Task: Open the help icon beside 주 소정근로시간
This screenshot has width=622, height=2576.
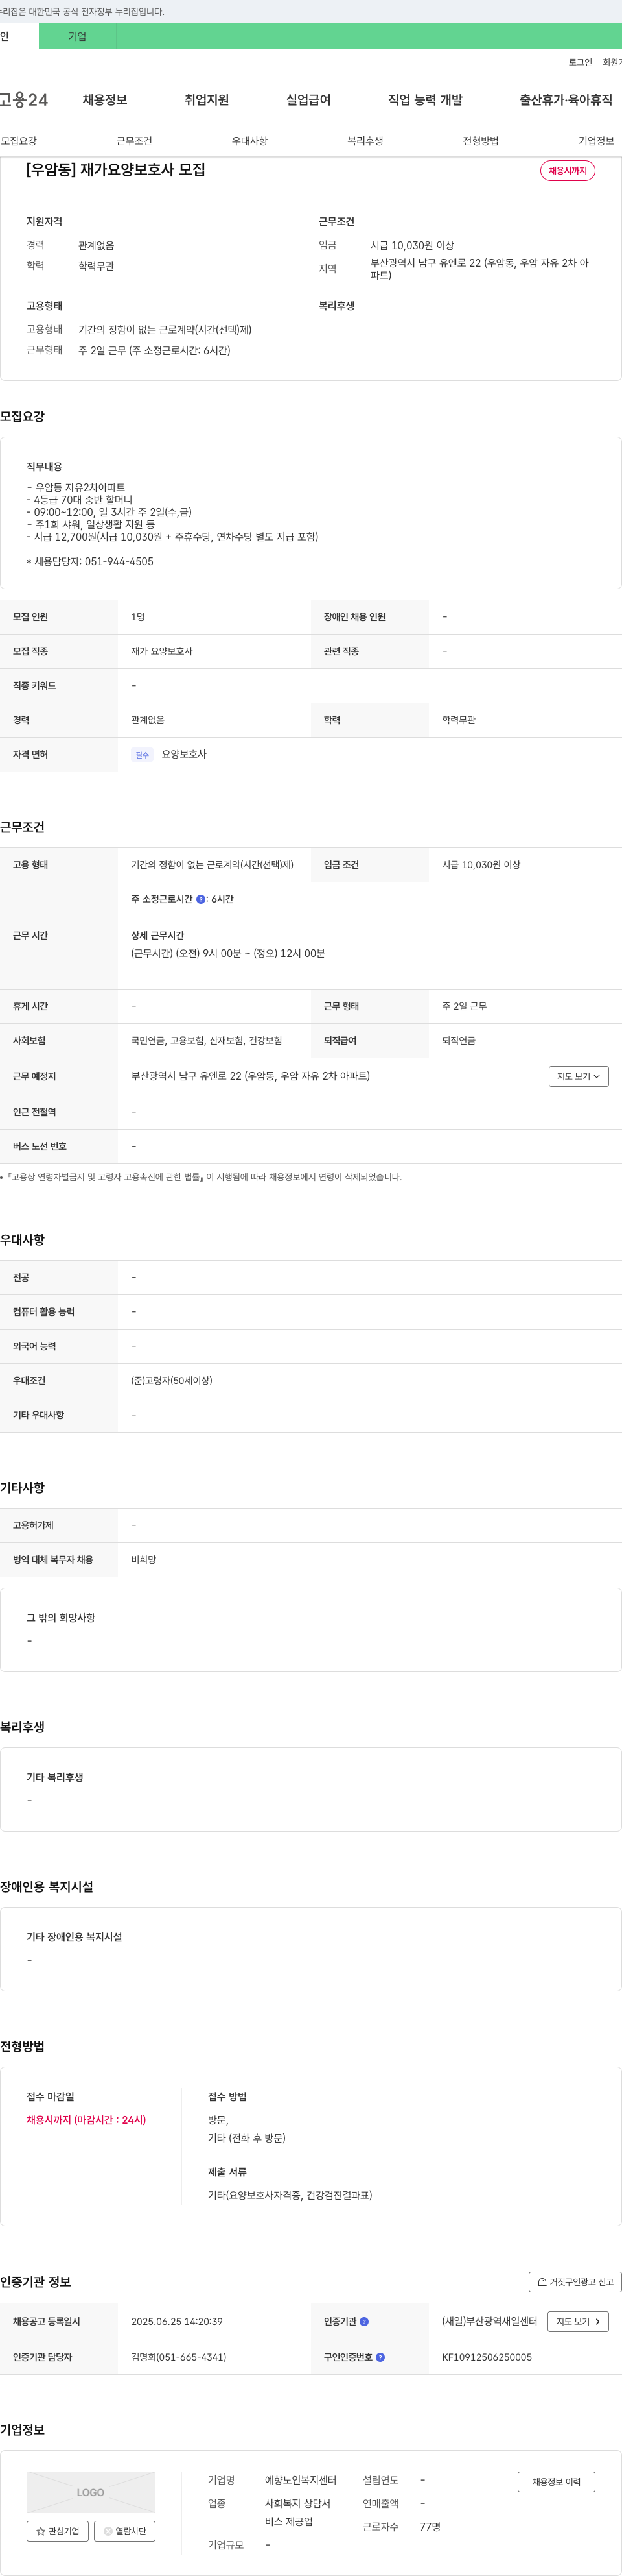Action: [201, 899]
